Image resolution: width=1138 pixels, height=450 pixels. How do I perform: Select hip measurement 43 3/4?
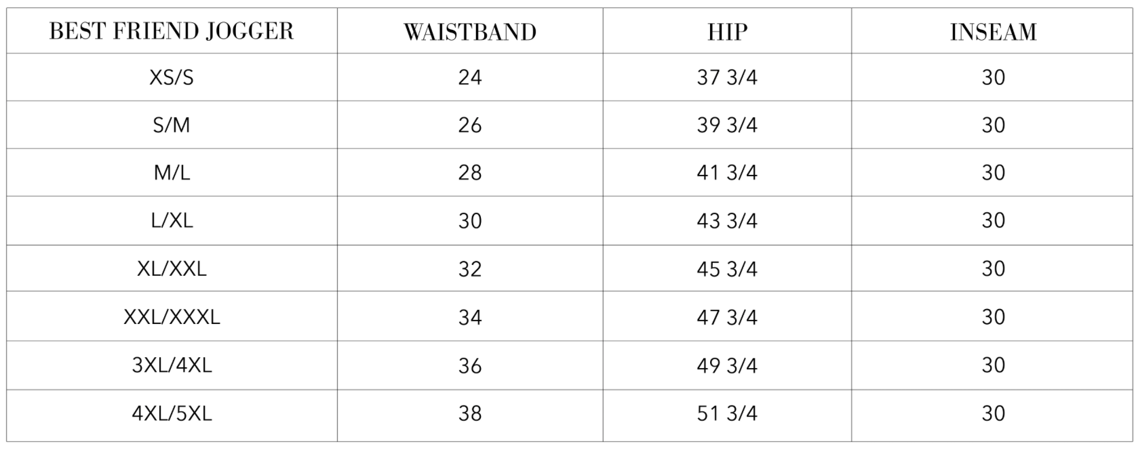727,220
